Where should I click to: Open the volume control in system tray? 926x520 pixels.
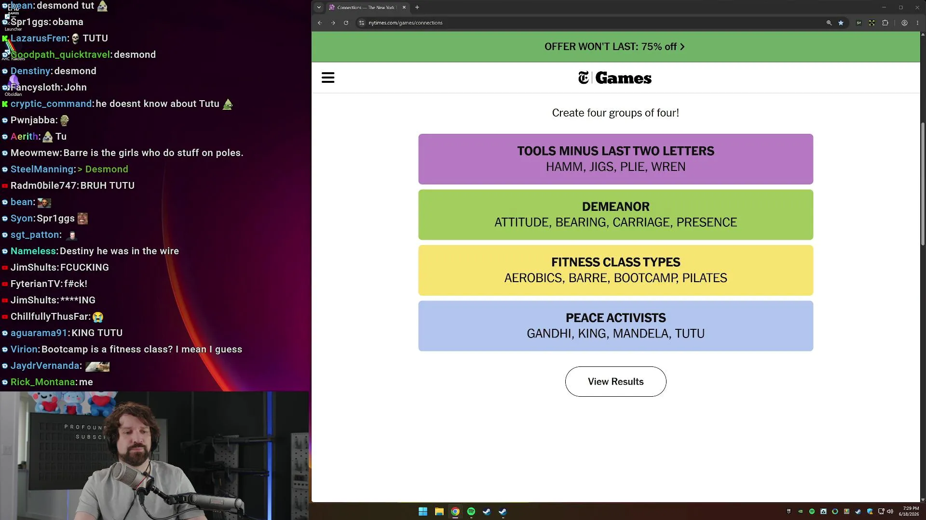pyautogui.click(x=890, y=511)
